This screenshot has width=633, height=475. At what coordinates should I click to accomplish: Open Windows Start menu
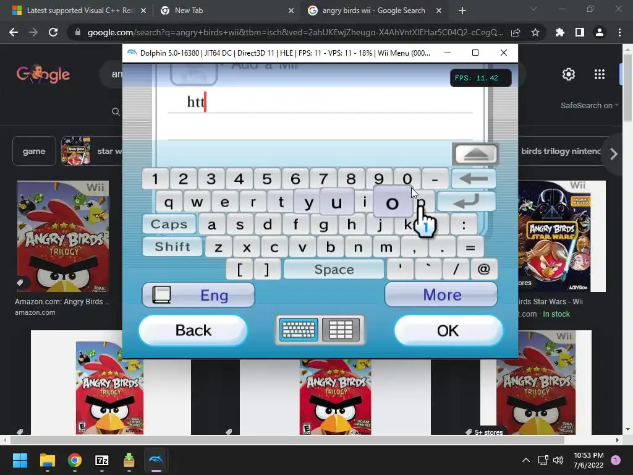[20, 460]
